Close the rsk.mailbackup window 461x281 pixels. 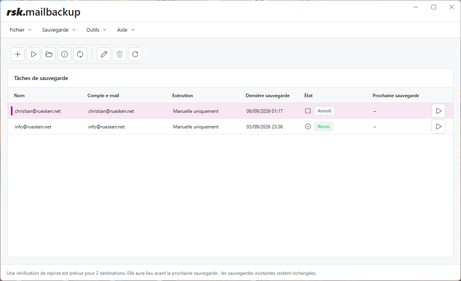pyautogui.click(x=452, y=7)
